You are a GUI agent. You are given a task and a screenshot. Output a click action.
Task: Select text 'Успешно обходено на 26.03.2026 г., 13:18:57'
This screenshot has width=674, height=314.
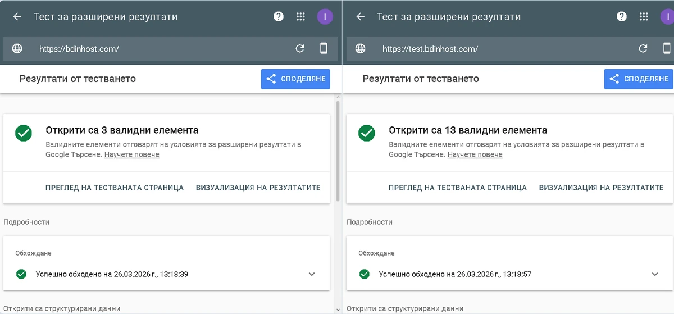[455, 274]
